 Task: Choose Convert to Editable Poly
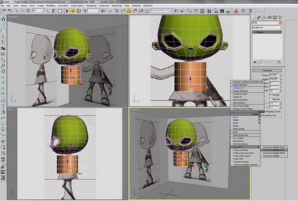click(274, 150)
